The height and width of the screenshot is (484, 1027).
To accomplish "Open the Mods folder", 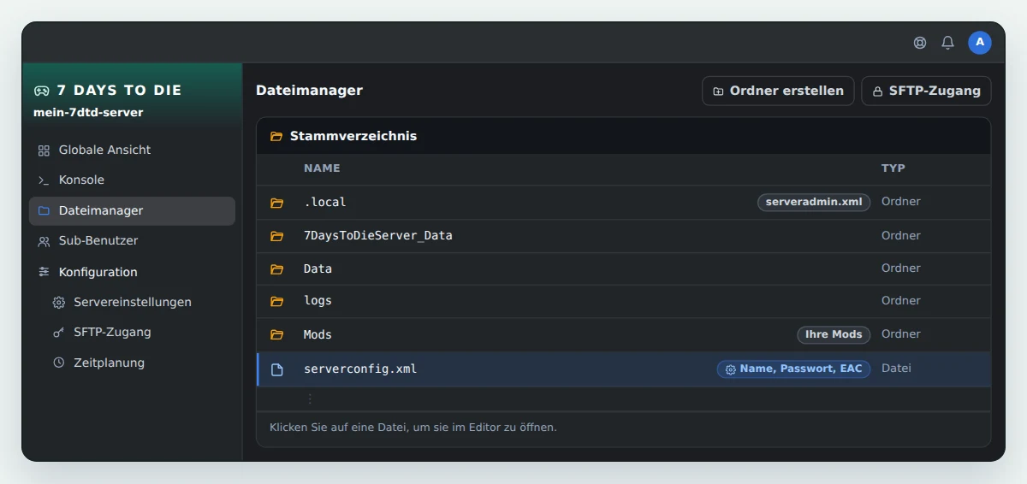I will point(623,334).
